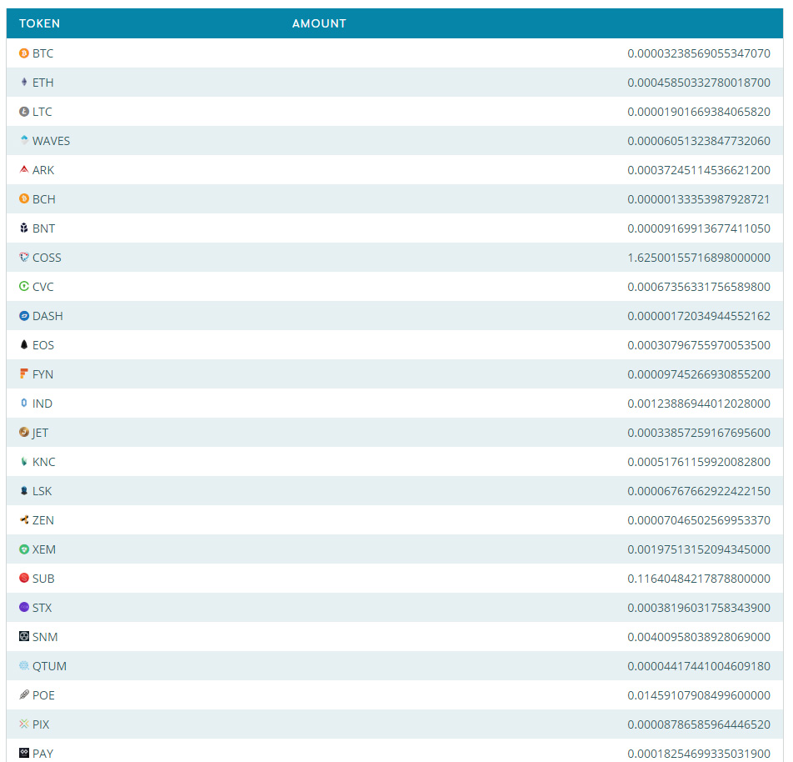Click the red SUB icon

coord(24,578)
